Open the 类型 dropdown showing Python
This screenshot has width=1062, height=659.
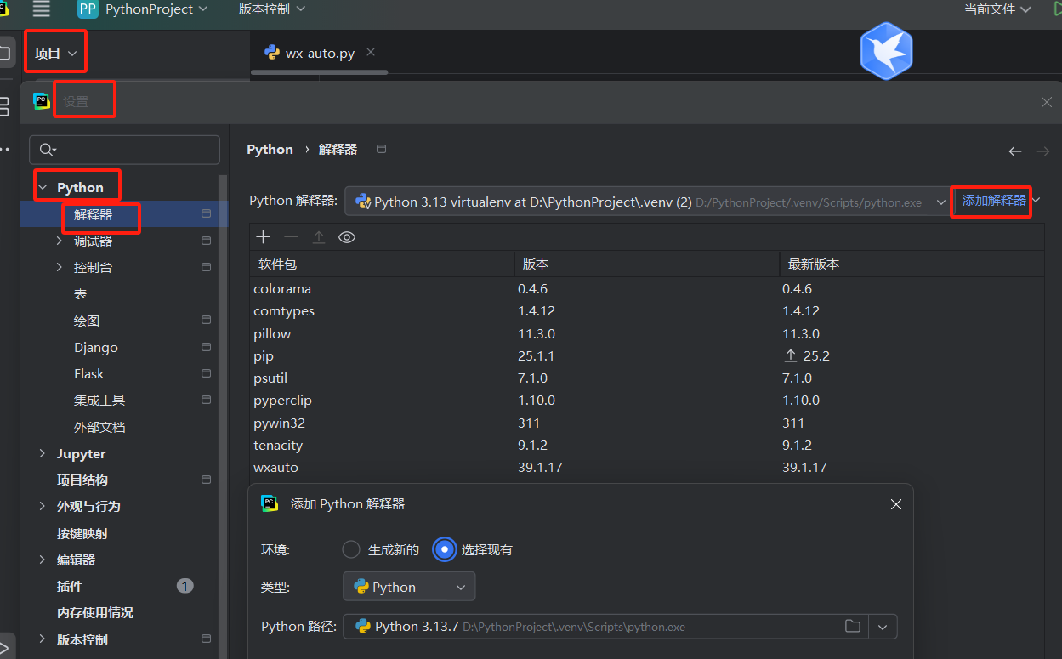click(408, 586)
